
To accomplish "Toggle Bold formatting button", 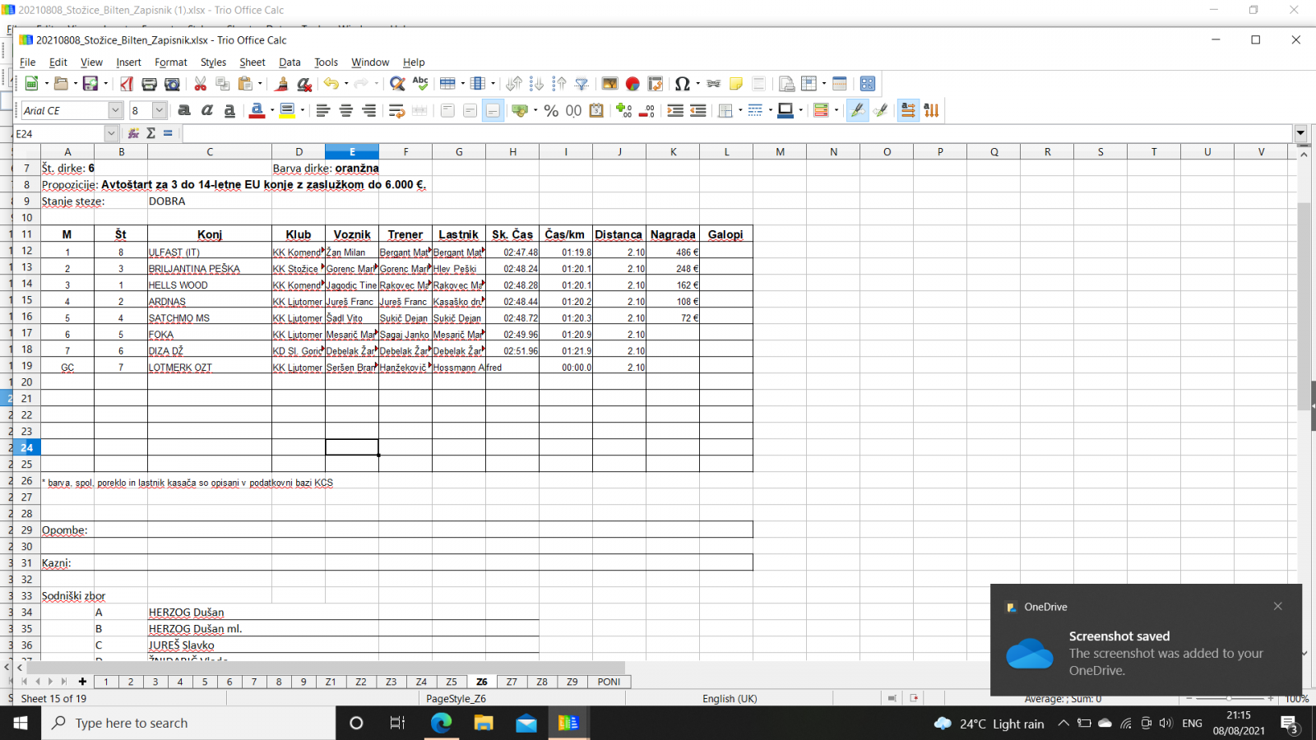I will pos(184,110).
